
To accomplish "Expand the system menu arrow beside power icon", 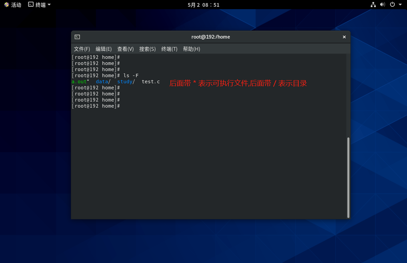I will pyautogui.click(x=400, y=5).
